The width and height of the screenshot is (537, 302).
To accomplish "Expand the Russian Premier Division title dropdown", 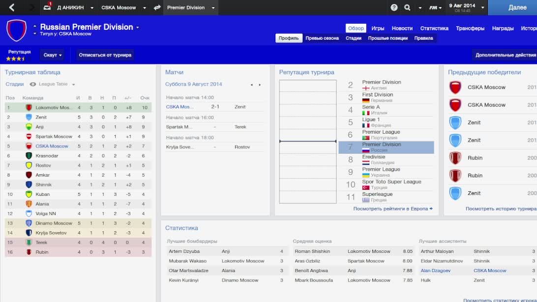I will pos(138,28).
